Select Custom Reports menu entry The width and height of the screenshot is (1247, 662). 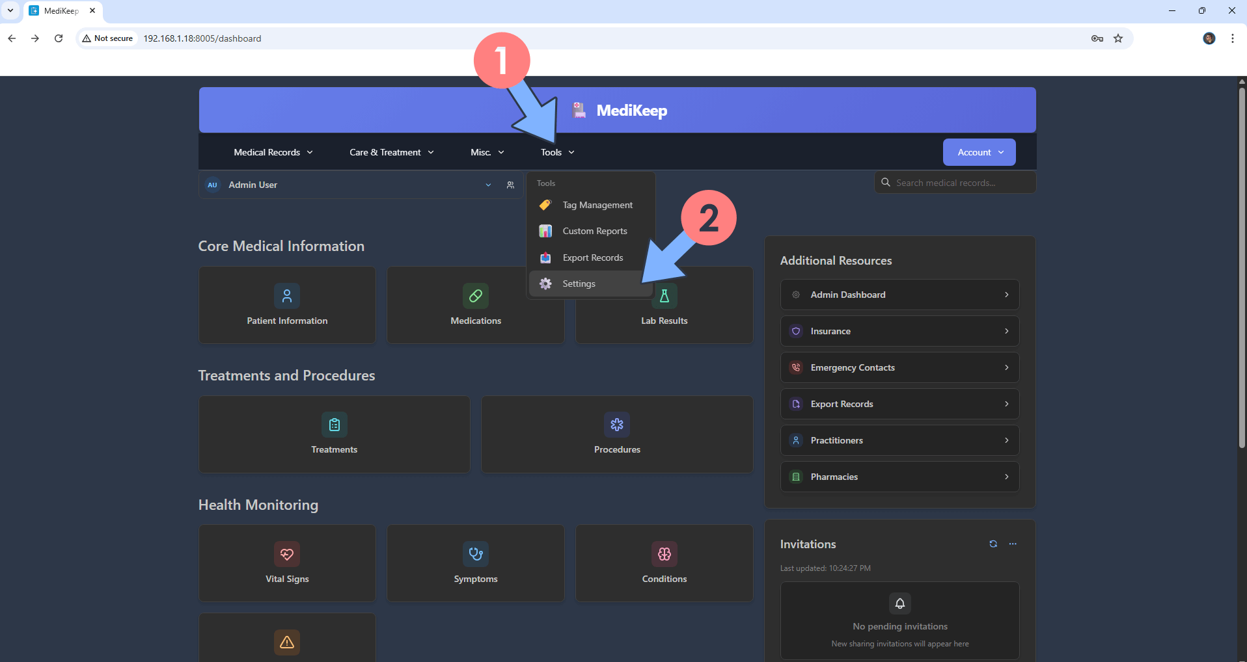[594, 232]
